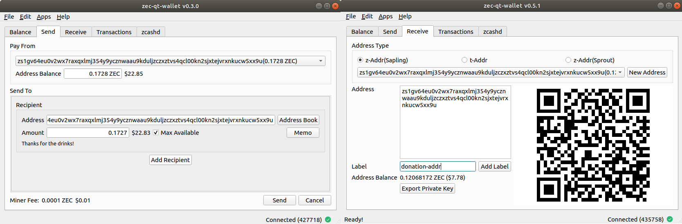This screenshot has width=682, height=224.
Task: Click the green connected status icon in v0.3.0 window
Action: [328, 220]
